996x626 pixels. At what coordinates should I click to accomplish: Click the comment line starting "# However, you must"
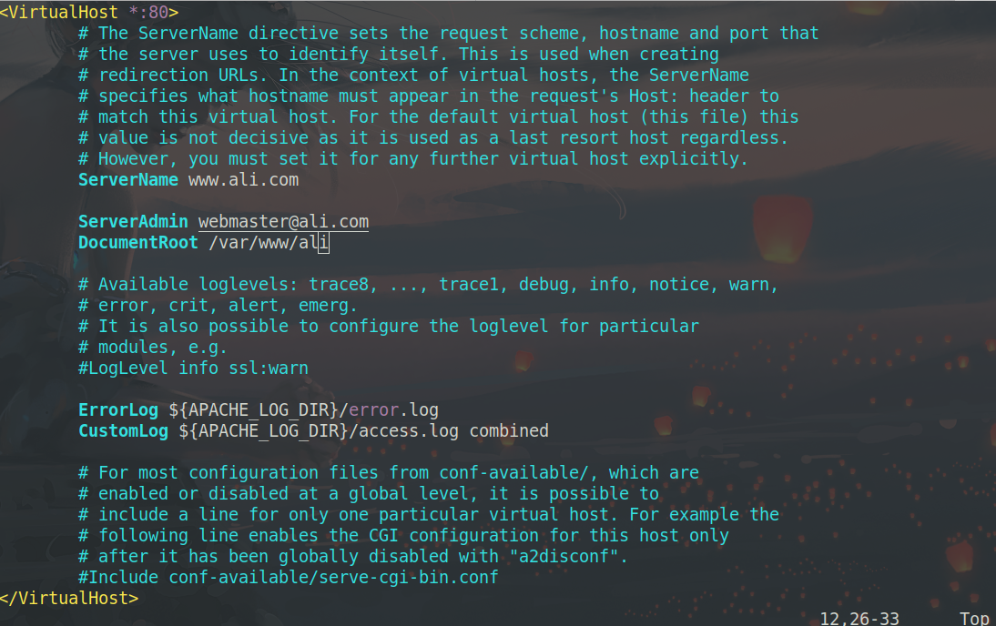(412, 159)
